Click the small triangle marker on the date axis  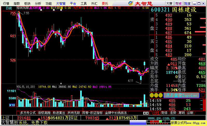[x=61, y=83]
